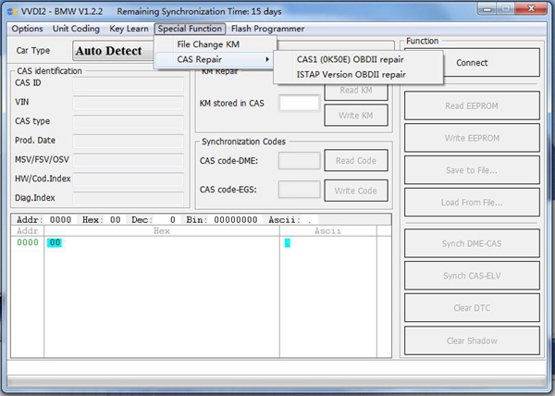555x396 pixels.
Task: Click the Read KM button
Action: (356, 92)
